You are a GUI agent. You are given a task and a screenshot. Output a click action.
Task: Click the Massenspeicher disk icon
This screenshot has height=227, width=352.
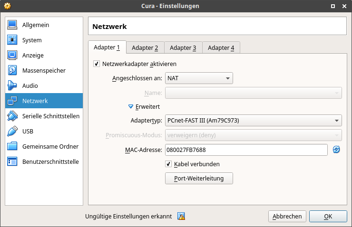click(x=12, y=70)
